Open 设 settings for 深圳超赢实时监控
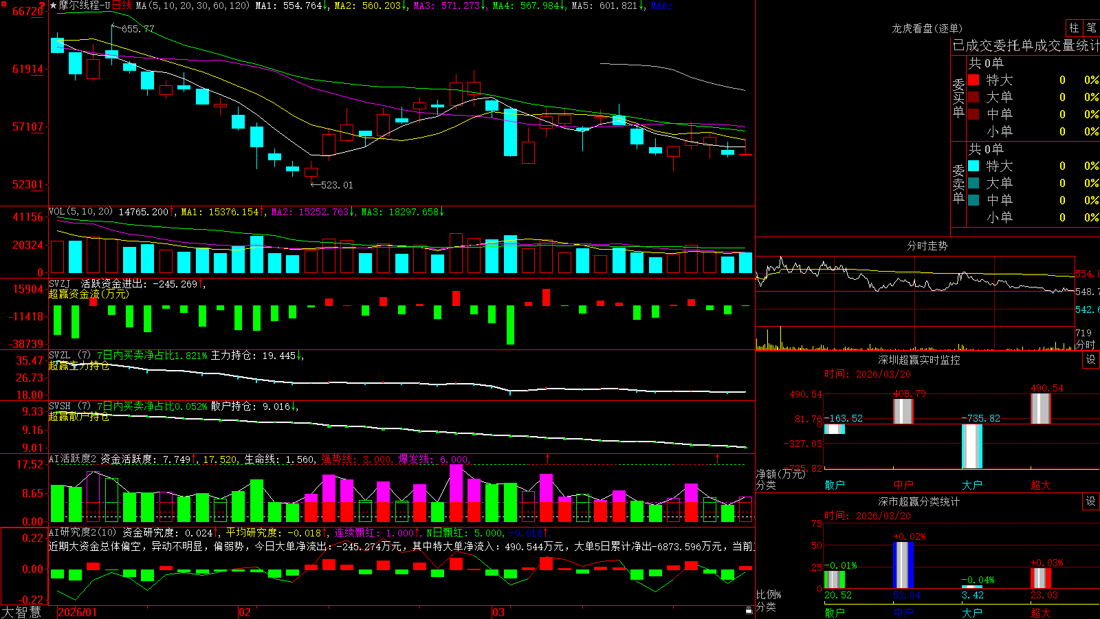 coord(1091,360)
